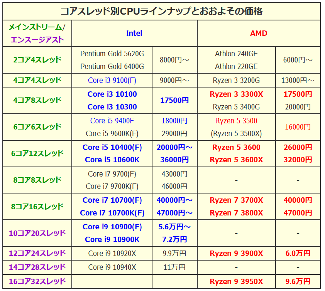Select the purple エンスージアスト header text
This screenshot has width=325, height=291.
pos(37,40)
